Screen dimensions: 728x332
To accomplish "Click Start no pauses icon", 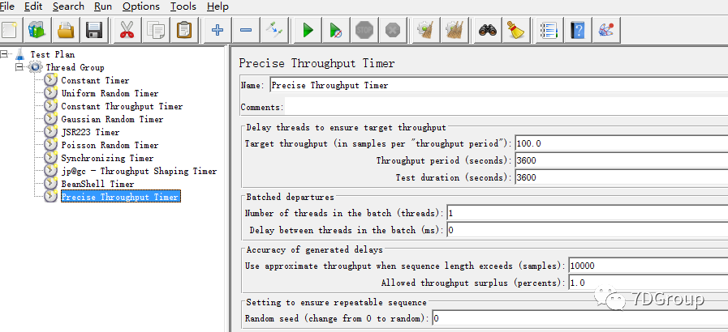I will click(x=336, y=31).
